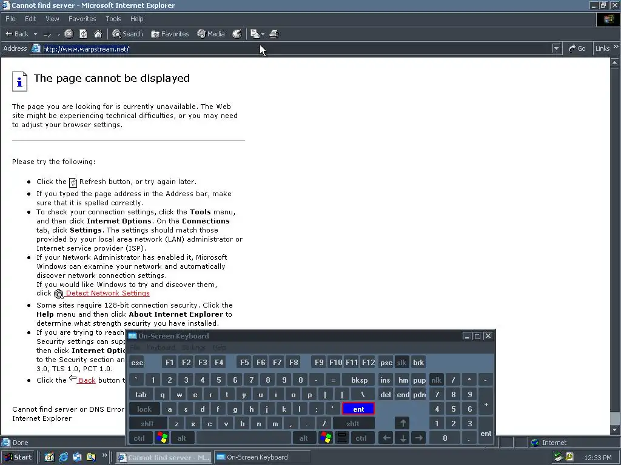Toggle the right alt key

304,438
